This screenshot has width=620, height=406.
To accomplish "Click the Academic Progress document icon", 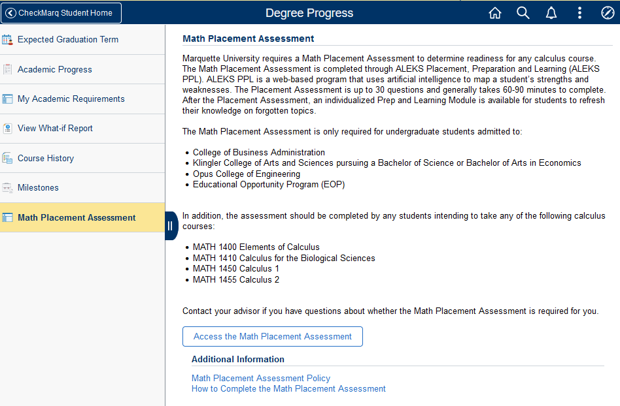I will (8, 70).
